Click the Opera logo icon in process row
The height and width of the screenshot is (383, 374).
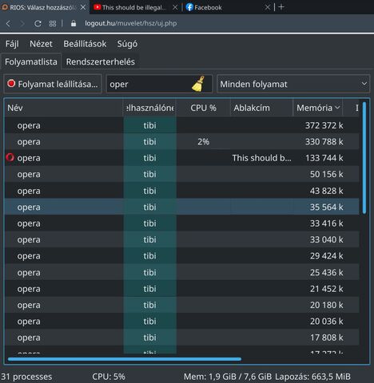[x=10, y=158]
